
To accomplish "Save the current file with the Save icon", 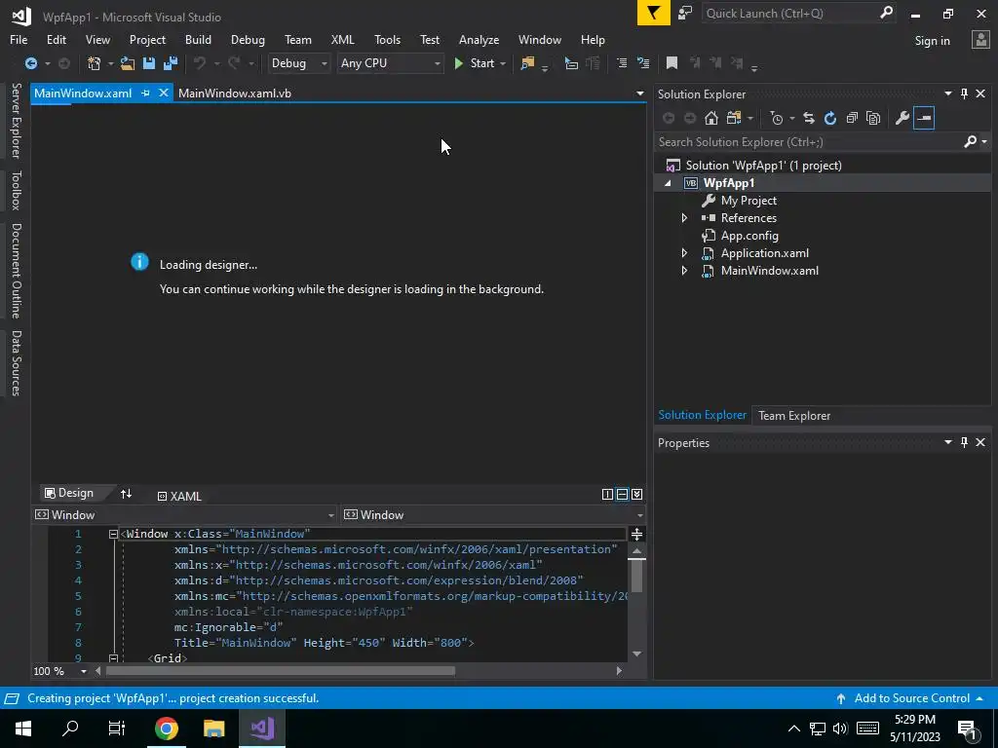I will pyautogui.click(x=149, y=63).
